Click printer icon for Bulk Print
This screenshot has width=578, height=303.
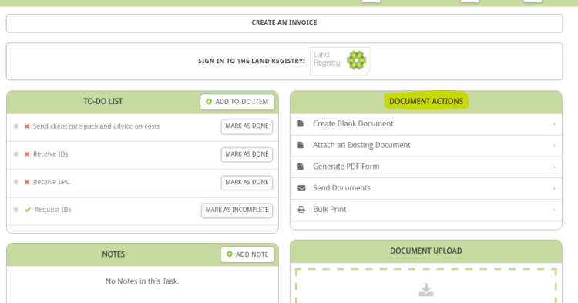click(x=301, y=210)
